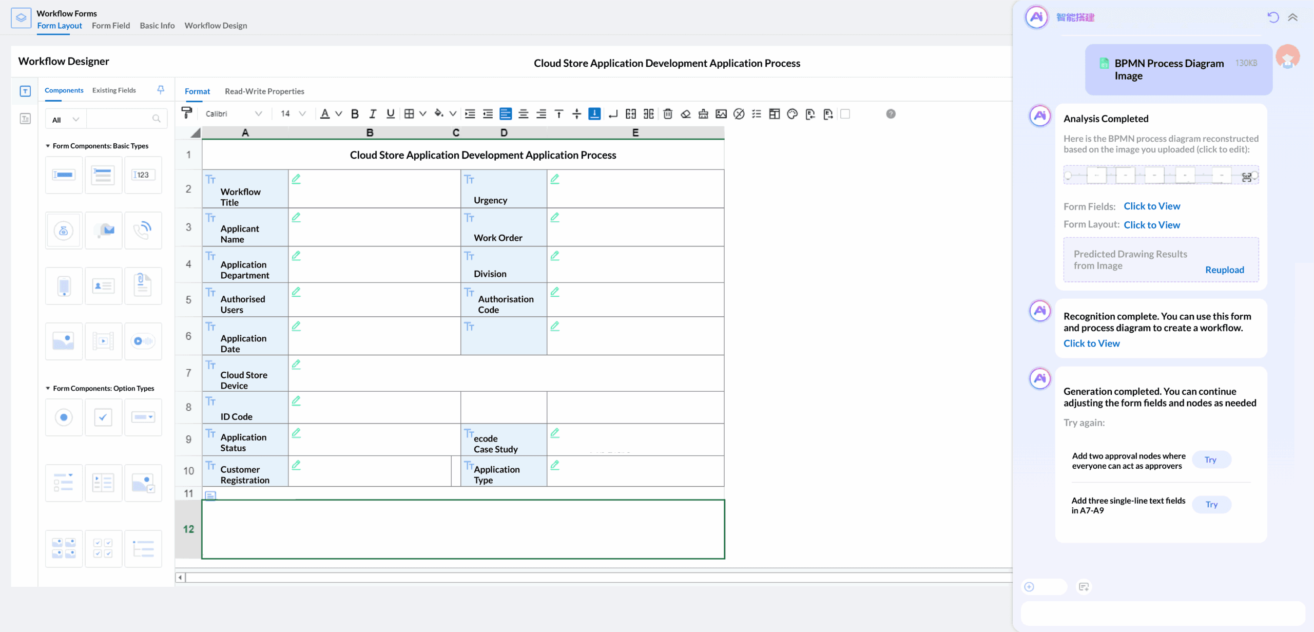Click Try for adding two approval nodes

click(1211, 460)
